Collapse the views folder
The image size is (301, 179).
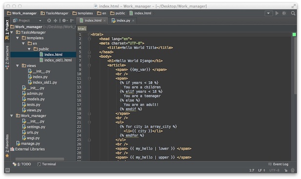18,66
